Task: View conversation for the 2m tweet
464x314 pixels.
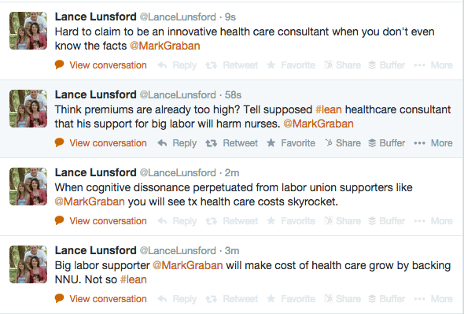Action: [101, 221]
